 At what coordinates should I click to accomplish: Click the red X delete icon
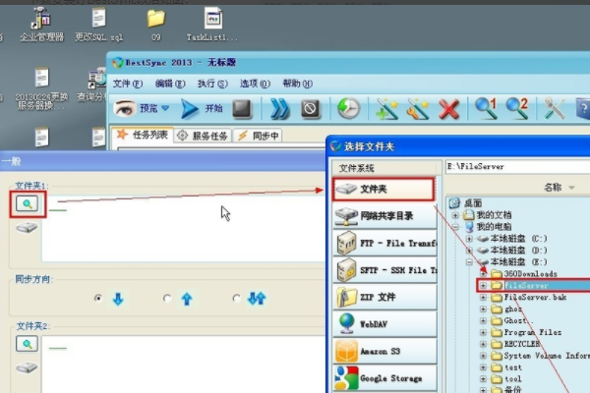449,109
